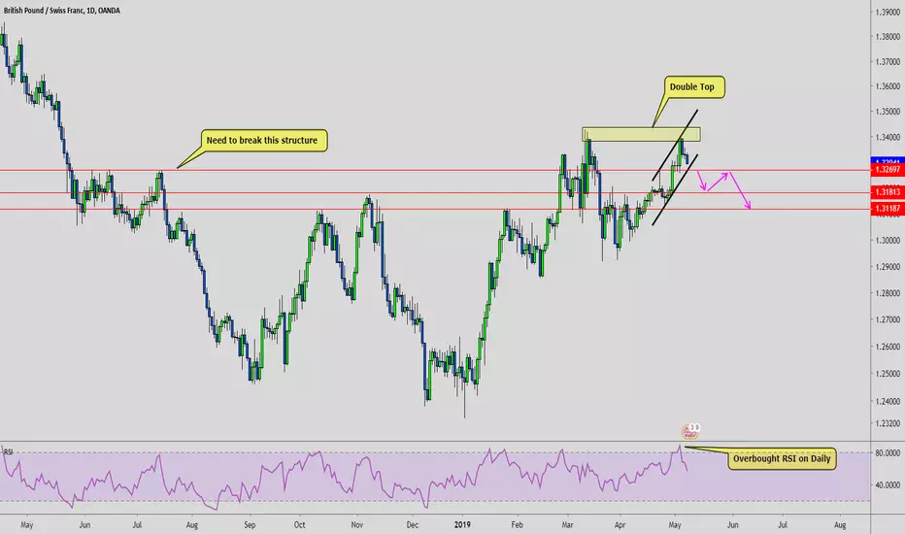The width and height of the screenshot is (905, 534).
Task: Select the 'Need to break this structure' callout
Action: (264, 140)
